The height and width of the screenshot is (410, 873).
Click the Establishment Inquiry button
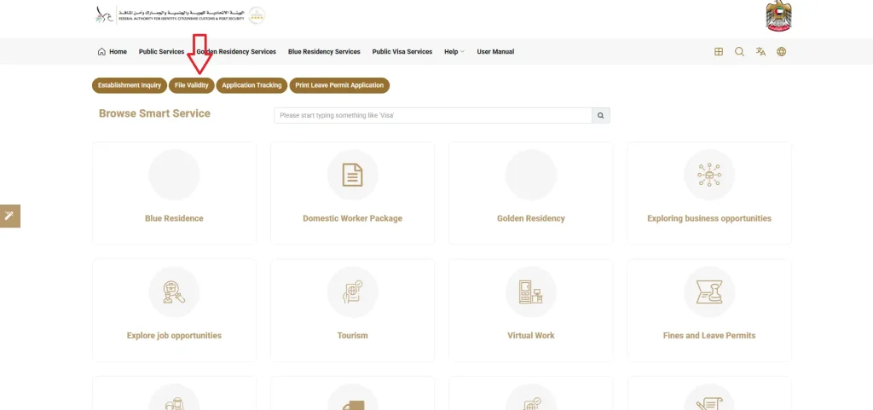[x=130, y=86]
